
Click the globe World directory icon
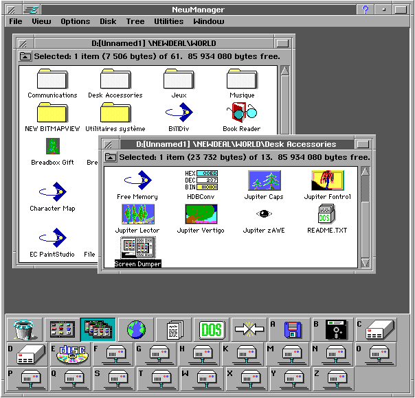pos(136,329)
